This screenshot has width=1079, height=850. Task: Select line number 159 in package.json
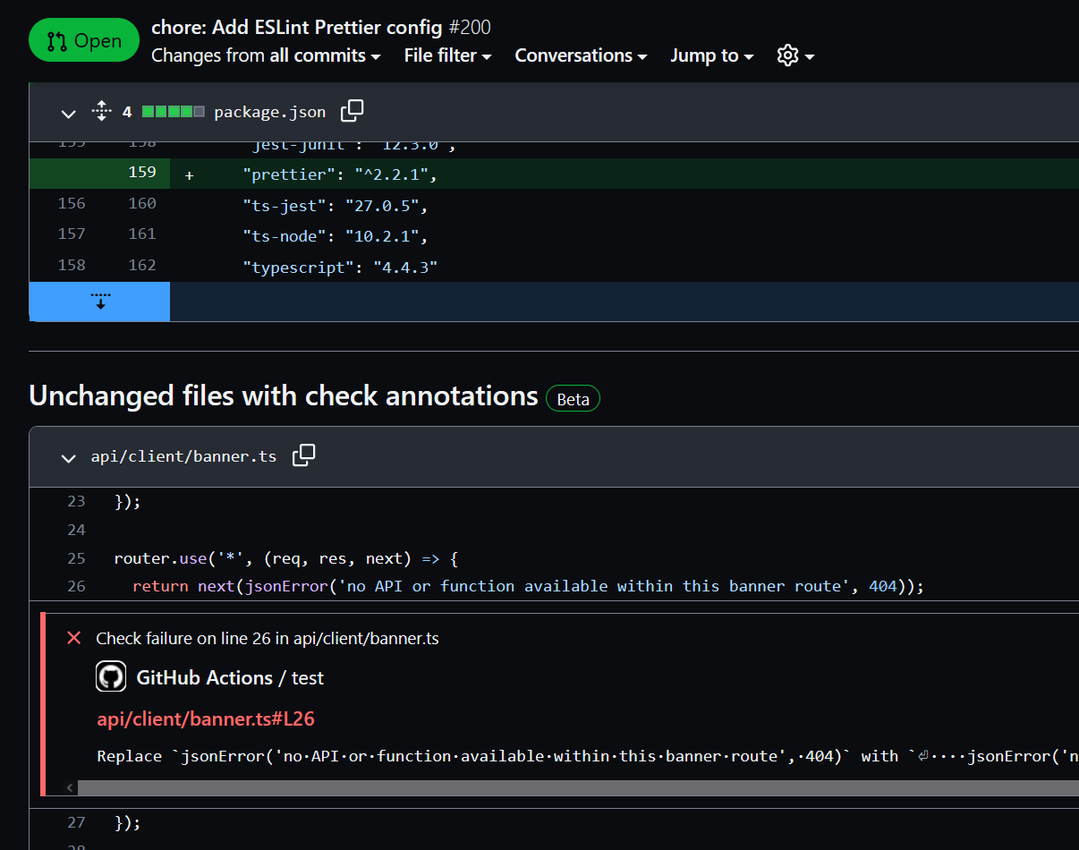[x=142, y=172]
